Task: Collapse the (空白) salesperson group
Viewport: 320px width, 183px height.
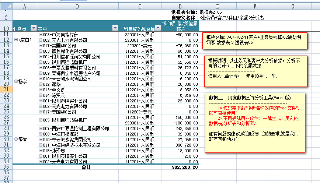Action: [15, 40]
